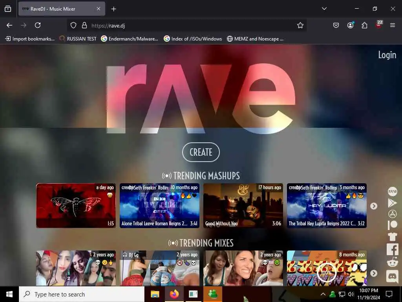Image resolution: width=402 pixels, height=302 pixels.
Task: Open RUSSIAN TEST bookmark
Action: [78, 39]
